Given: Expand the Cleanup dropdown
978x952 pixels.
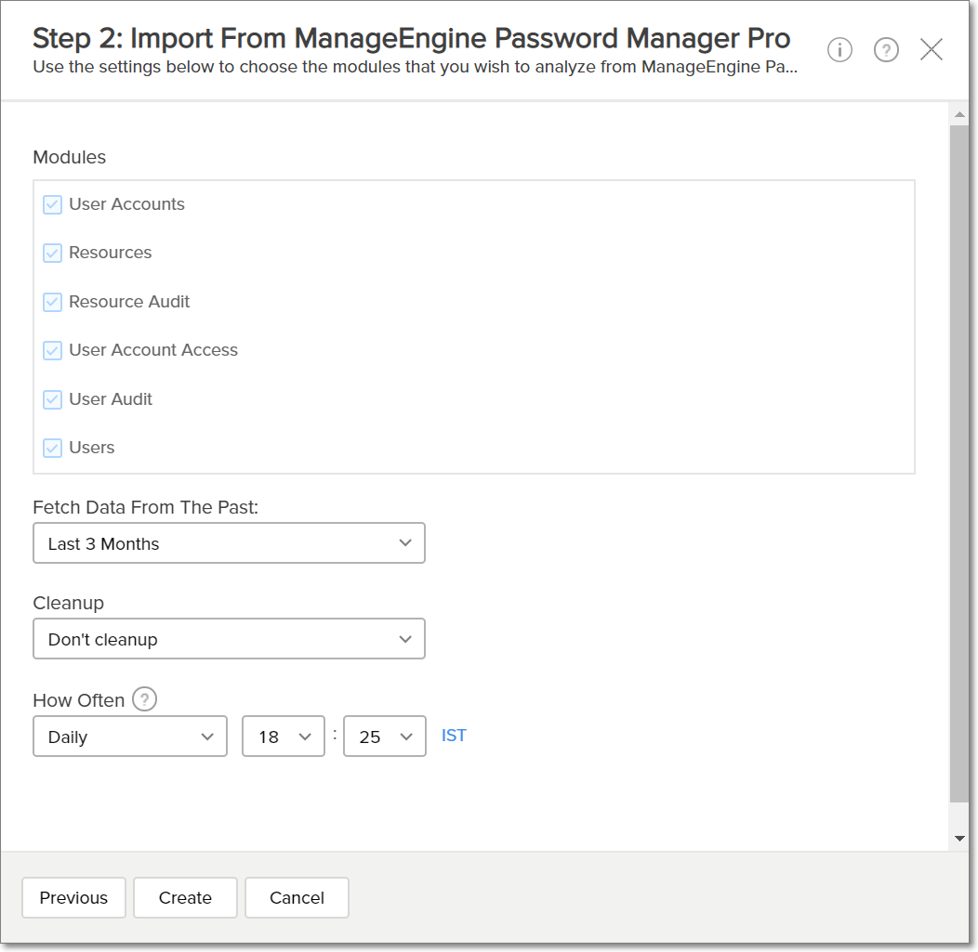Looking at the screenshot, I should 229,639.
